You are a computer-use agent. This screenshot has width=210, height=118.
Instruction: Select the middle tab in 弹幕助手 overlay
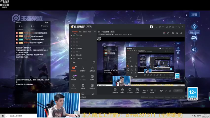(x=33, y=29)
